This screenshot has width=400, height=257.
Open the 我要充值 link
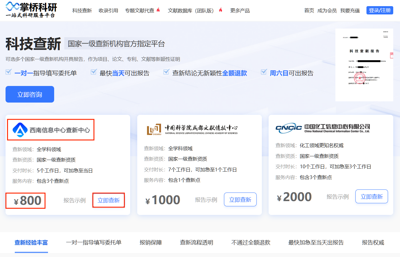[350, 10]
